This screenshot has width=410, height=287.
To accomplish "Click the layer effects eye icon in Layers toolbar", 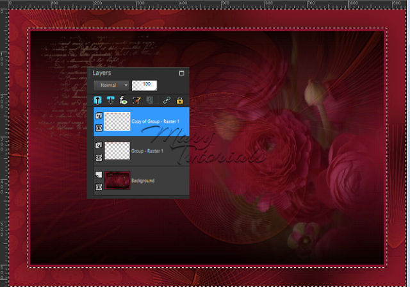I will coord(123,100).
